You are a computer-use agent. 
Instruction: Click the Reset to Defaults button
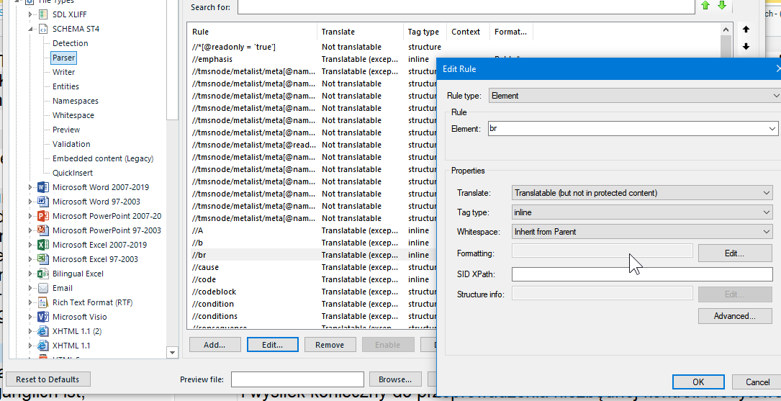point(48,379)
